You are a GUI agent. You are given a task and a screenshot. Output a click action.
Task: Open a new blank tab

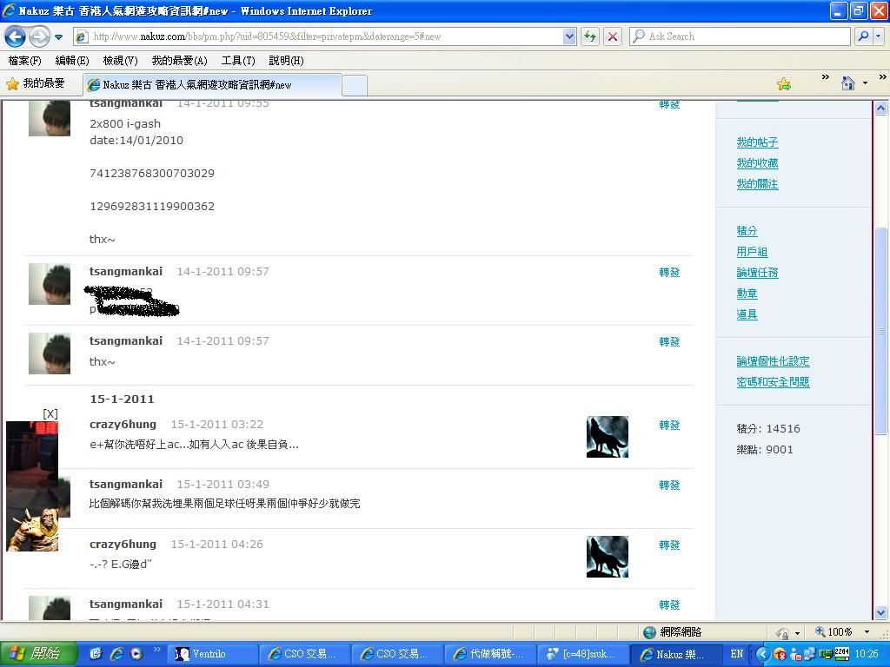[x=355, y=86]
